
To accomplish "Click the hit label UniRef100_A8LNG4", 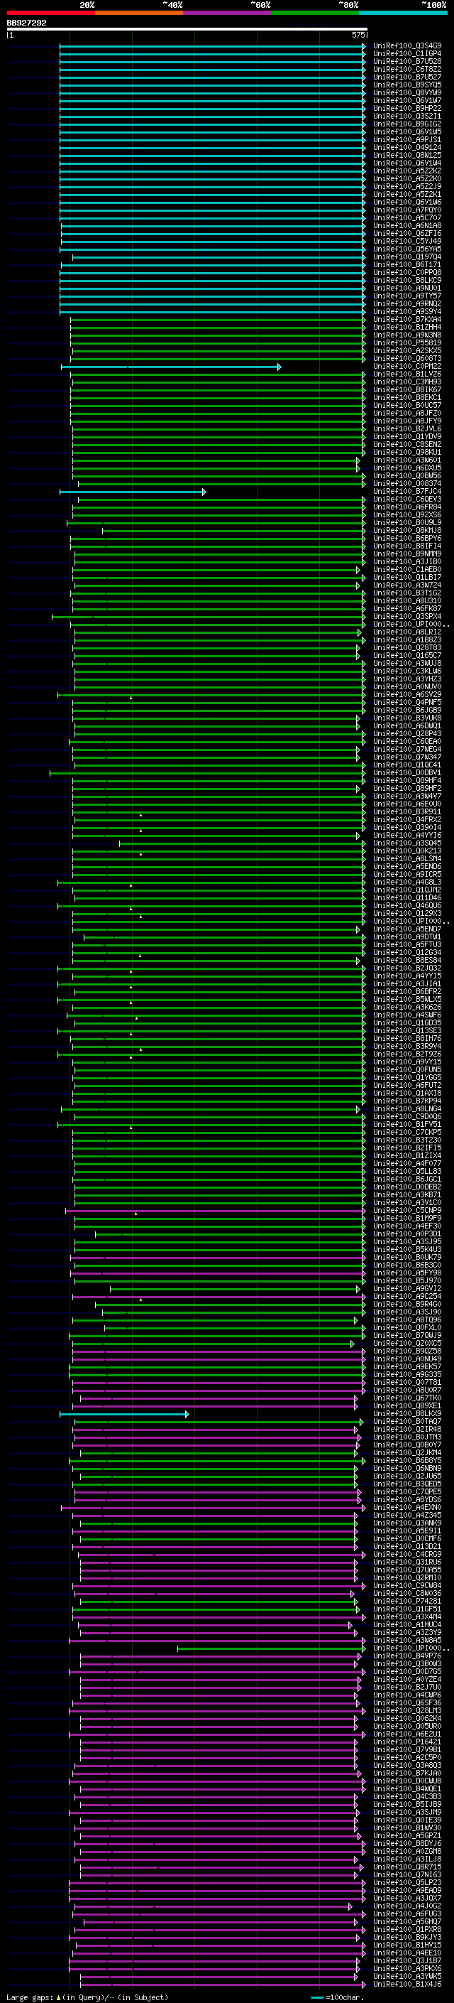I will tap(407, 1109).
